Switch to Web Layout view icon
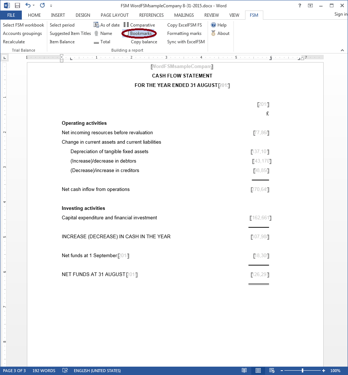The image size is (348, 375). coord(272,371)
